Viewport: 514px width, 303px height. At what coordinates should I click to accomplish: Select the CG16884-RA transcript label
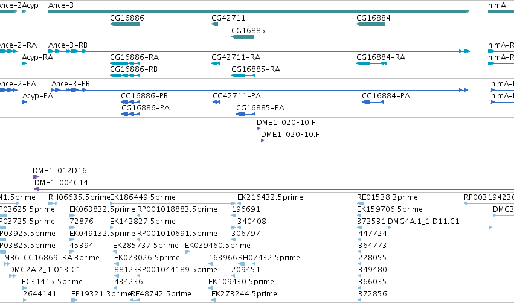[x=381, y=57]
